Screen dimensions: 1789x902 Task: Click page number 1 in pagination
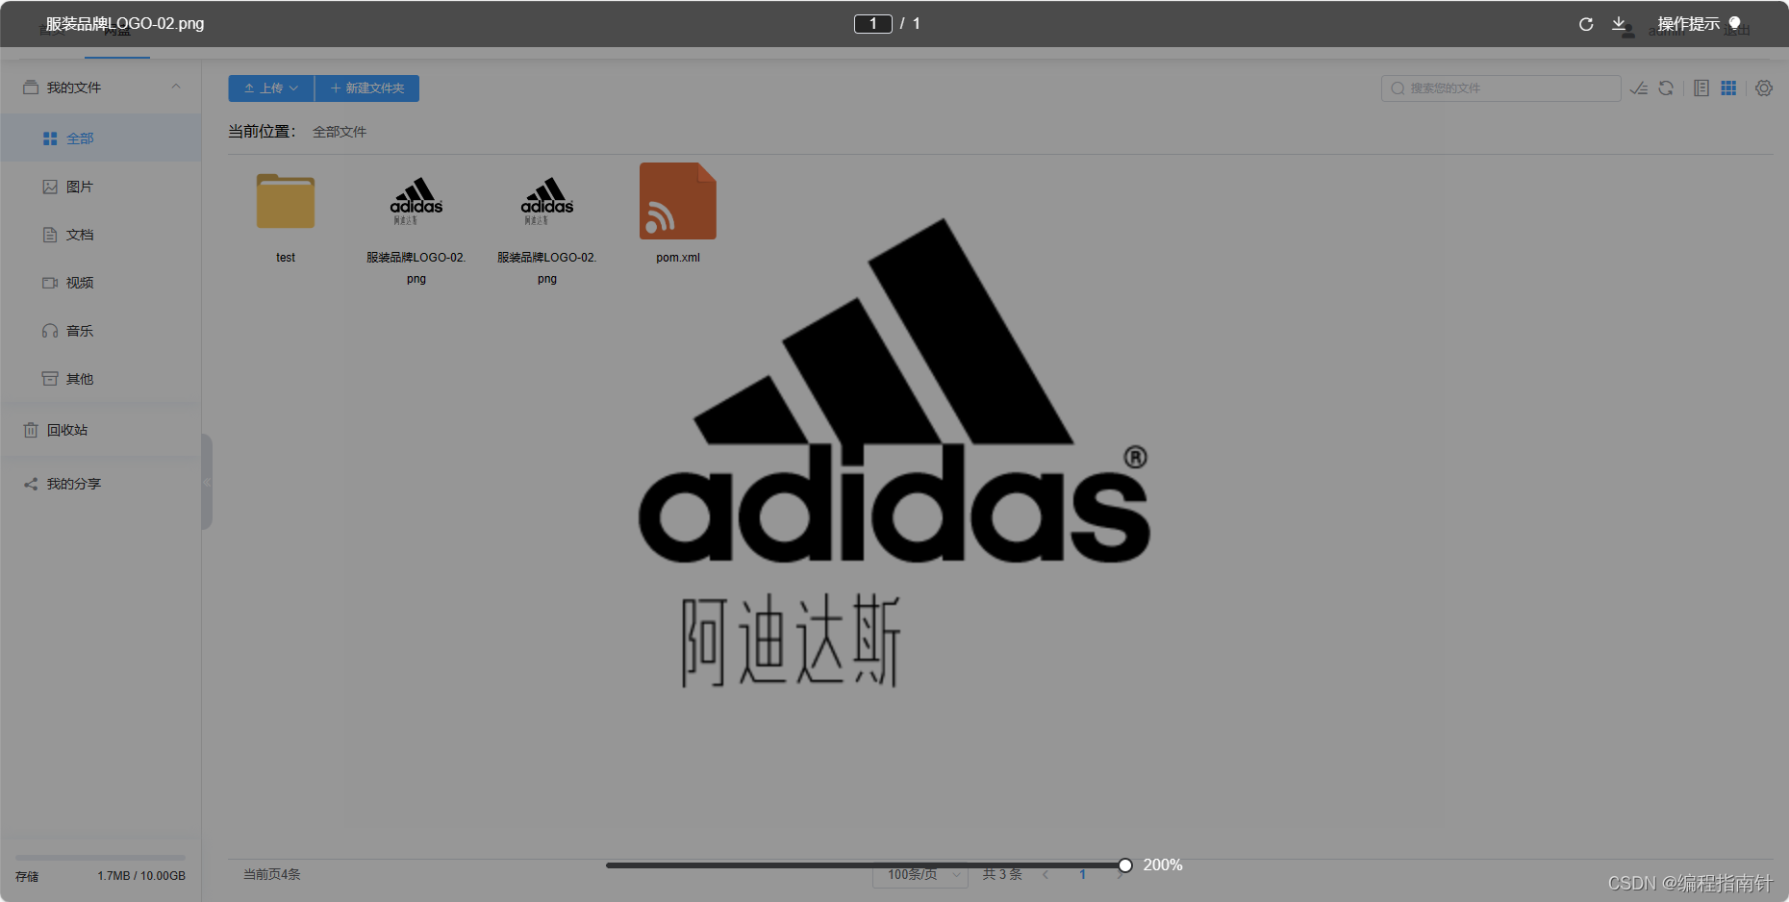1082,874
